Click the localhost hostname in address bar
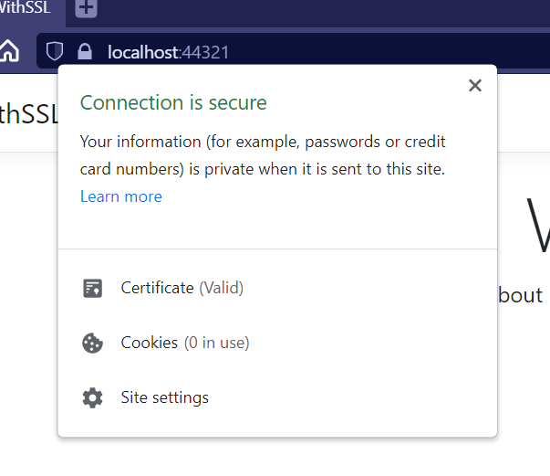The width and height of the screenshot is (550, 476). pyautogui.click(x=144, y=52)
